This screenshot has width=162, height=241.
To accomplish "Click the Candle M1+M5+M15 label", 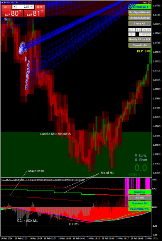I will pos(55,134).
